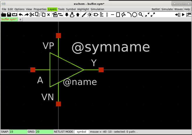Viewport: 192px width, 135px height.
Task: Click the SNAP value input field
Action: click(x=18, y=132)
